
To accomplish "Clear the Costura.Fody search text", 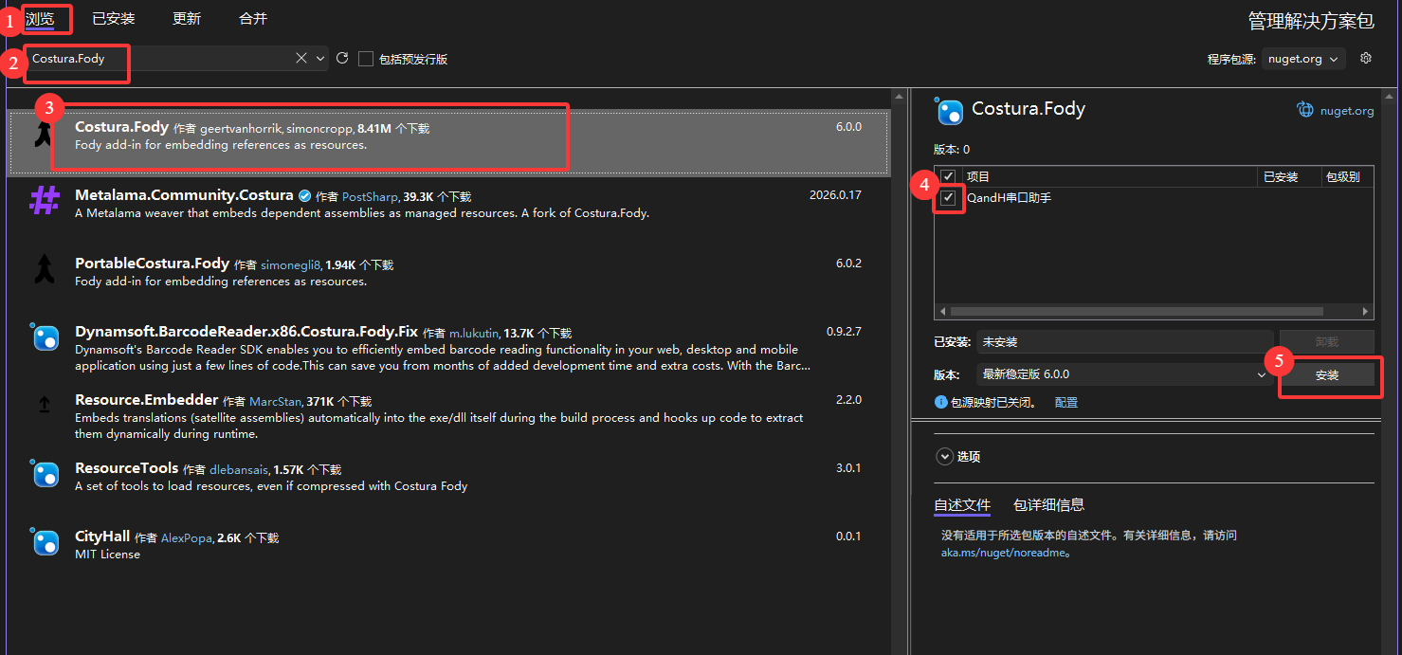I will coord(301,58).
